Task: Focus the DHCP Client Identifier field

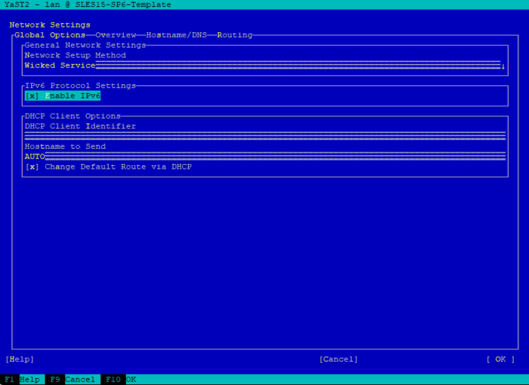Action: coord(265,136)
